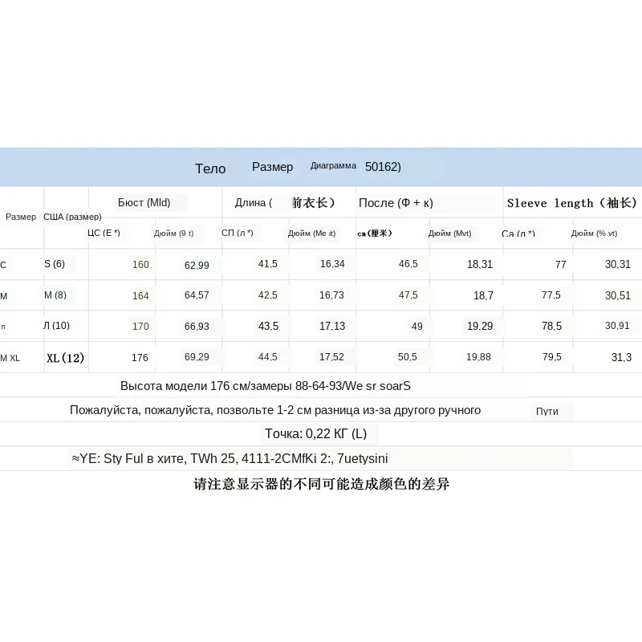642x642 pixels.
Task: Click the back value '49'
Action: point(416,327)
